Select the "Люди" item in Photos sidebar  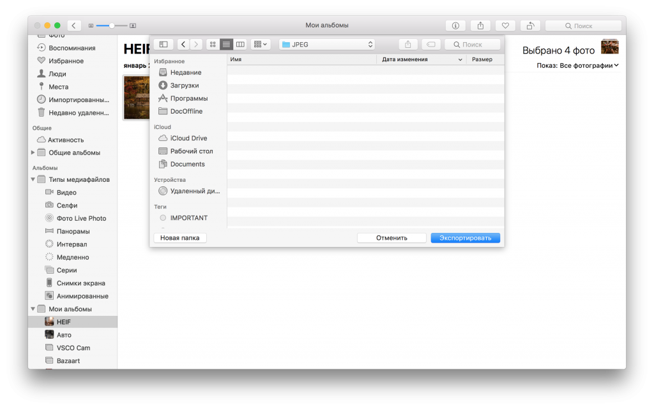coord(57,73)
